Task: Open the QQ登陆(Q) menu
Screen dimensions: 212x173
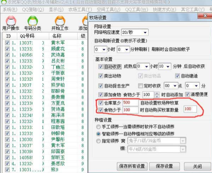Action: click(33, 10)
